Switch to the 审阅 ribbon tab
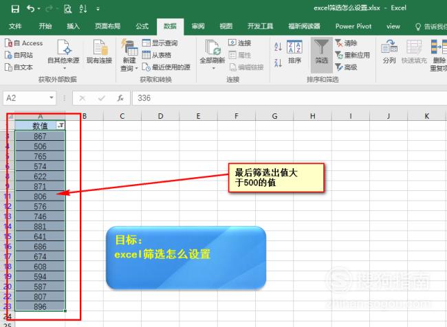Viewport: 447px width, 327px height. coord(198,26)
